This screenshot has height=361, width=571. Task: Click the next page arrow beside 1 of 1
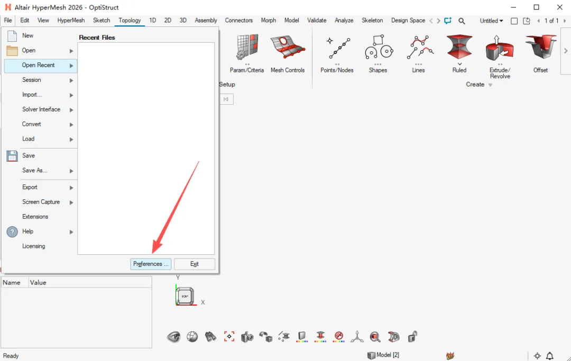point(565,21)
